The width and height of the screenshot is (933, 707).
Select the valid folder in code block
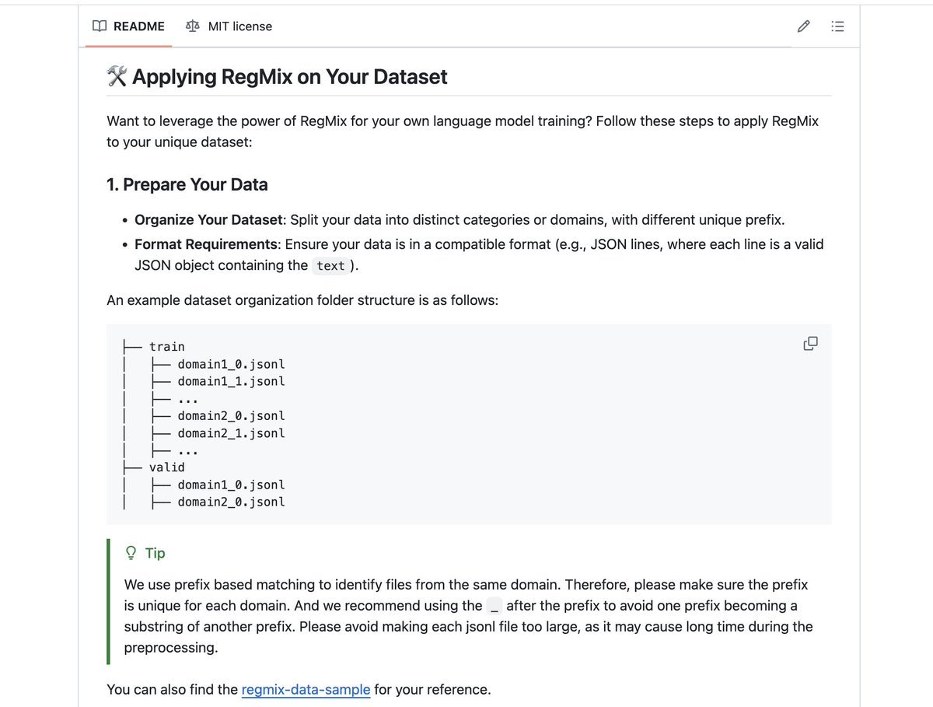[x=167, y=467]
